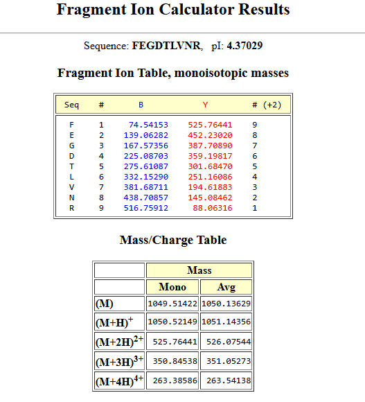The height and width of the screenshot is (402, 365).
Task: Select the (M+H)+ average mass 1051.14356
Action: pos(226,322)
